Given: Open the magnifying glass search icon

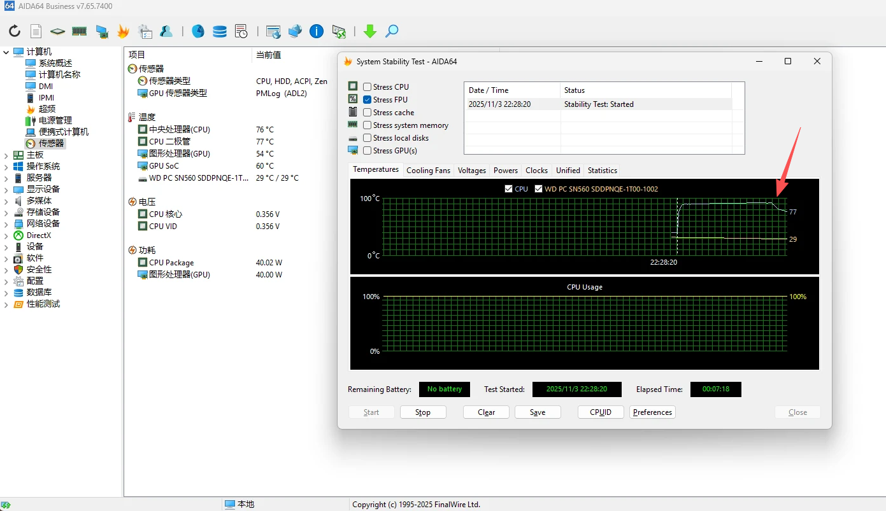Looking at the screenshot, I should click(x=392, y=31).
